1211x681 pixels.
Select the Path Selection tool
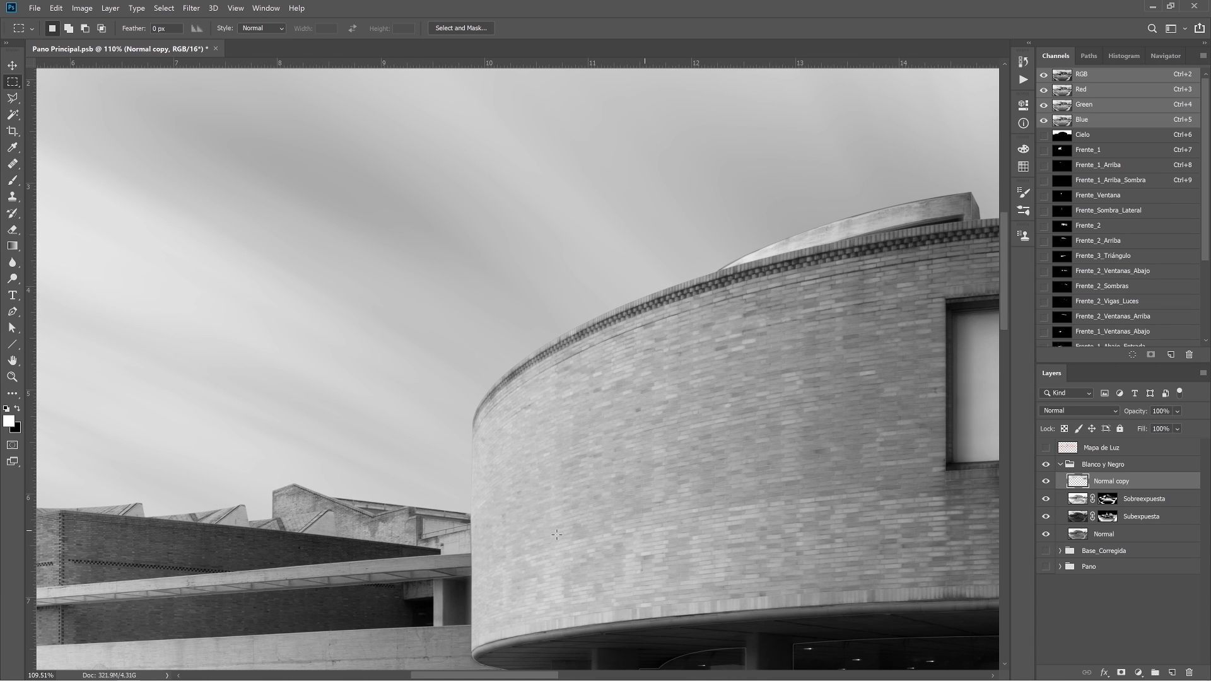13,328
